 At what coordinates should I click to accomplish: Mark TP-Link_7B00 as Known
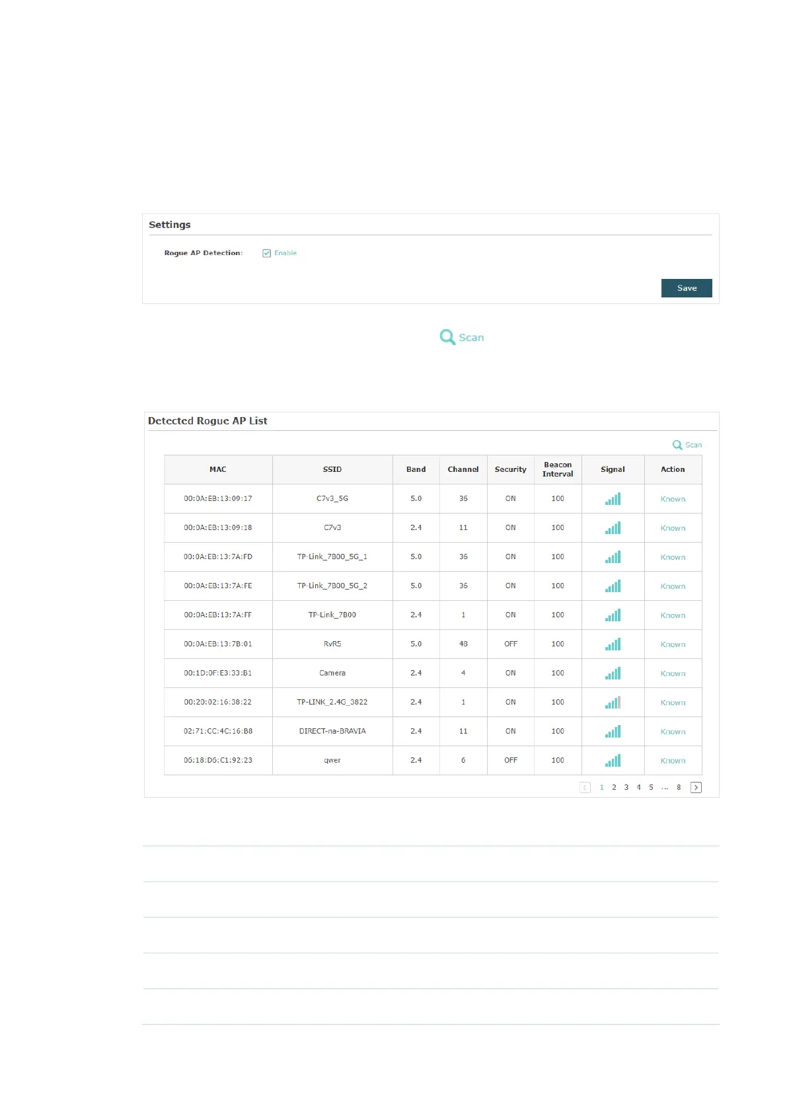coord(673,615)
